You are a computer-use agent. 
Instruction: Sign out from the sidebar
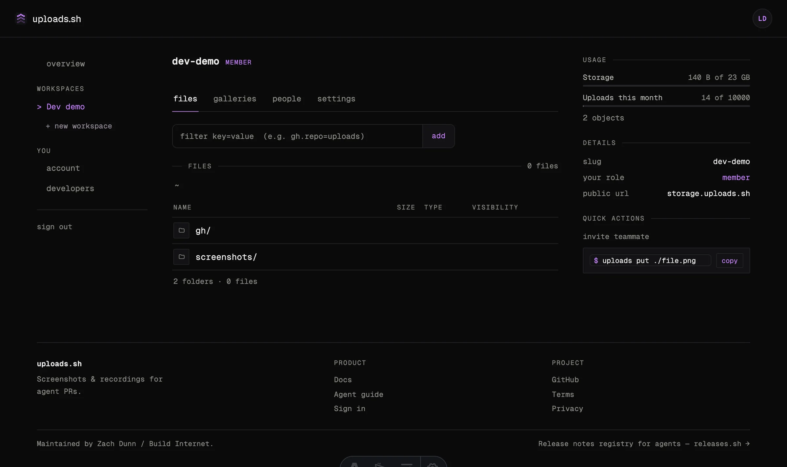tap(54, 227)
